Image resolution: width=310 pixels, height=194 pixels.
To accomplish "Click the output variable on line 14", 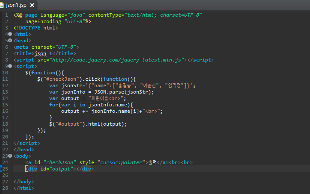I will [70, 98].
